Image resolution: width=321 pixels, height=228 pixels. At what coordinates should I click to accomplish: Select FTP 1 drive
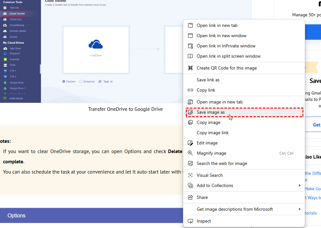coord(13,71)
